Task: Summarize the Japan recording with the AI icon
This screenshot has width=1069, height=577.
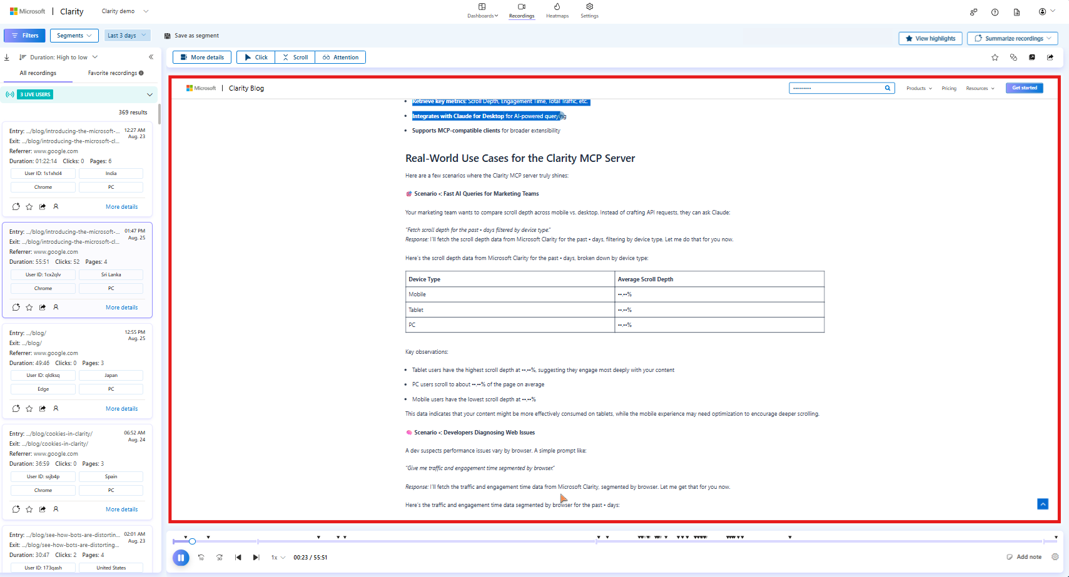Action: pyautogui.click(x=16, y=408)
